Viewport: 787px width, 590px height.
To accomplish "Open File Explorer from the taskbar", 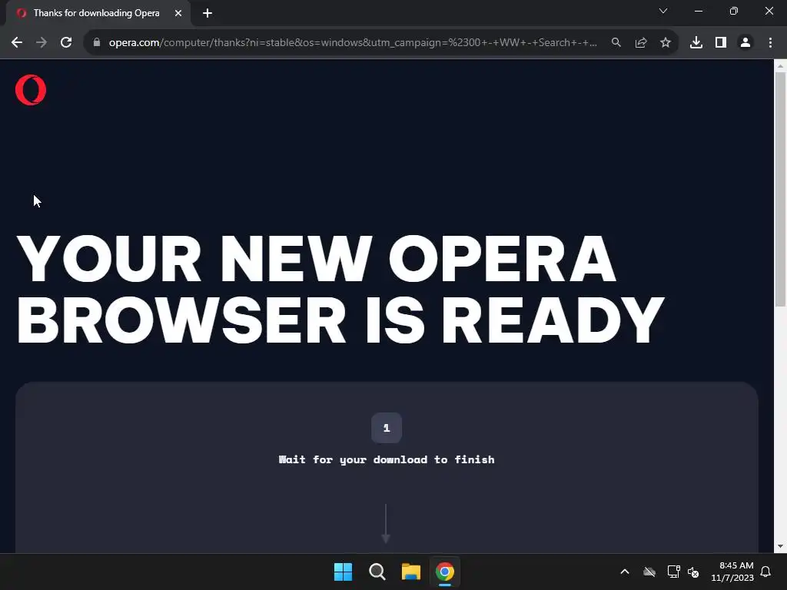I will click(x=411, y=572).
